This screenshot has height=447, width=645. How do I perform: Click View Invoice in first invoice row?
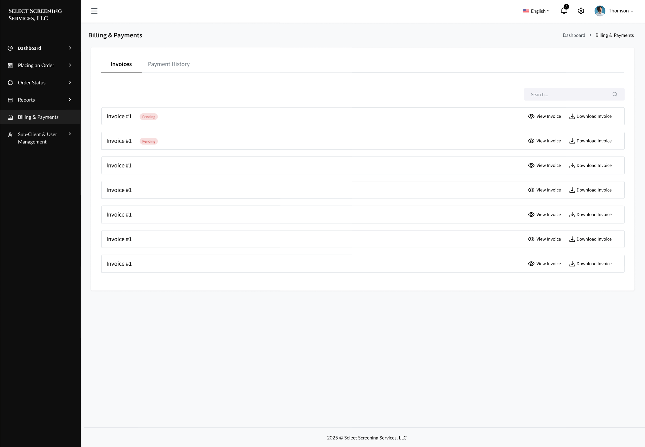point(544,116)
